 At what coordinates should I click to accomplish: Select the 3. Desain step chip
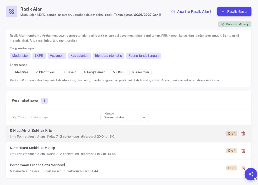[x=69, y=72]
